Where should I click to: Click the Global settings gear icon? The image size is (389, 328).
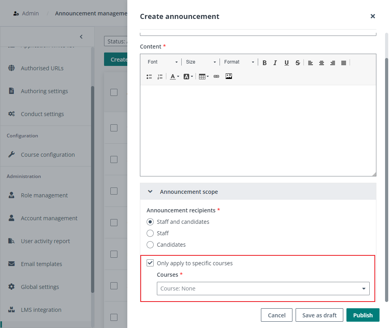coord(11,287)
